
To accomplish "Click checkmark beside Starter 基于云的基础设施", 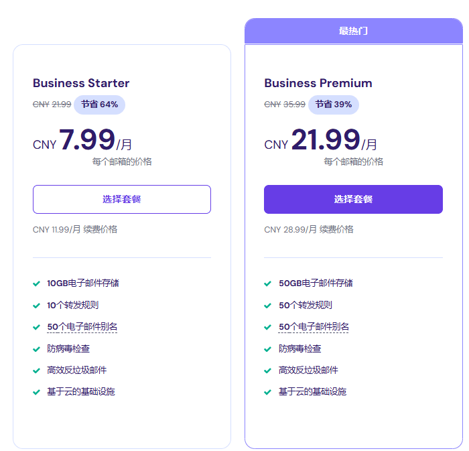I will coord(37,392).
